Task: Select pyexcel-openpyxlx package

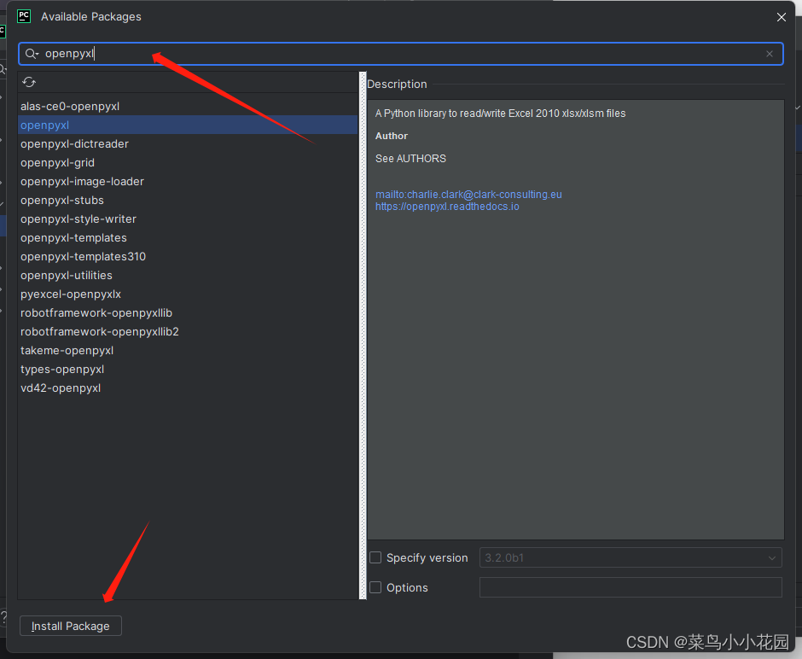Action: tap(188, 295)
